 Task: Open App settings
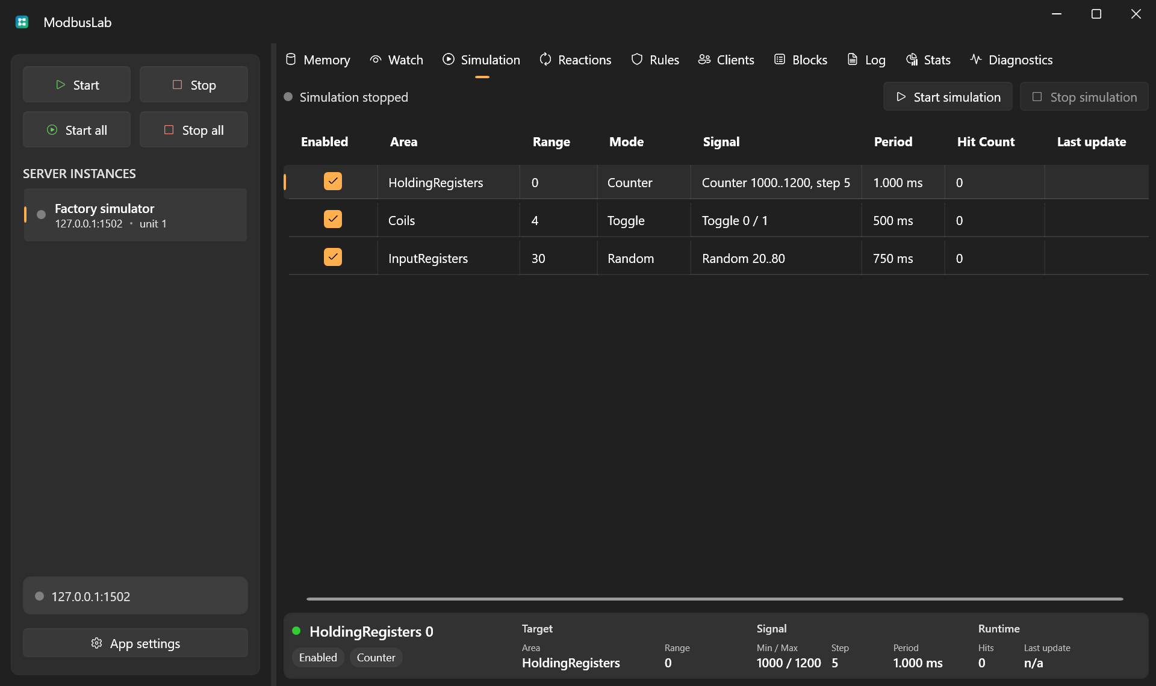pos(135,643)
